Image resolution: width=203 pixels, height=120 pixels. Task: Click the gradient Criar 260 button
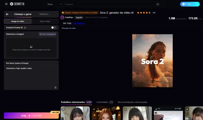coord(31,116)
